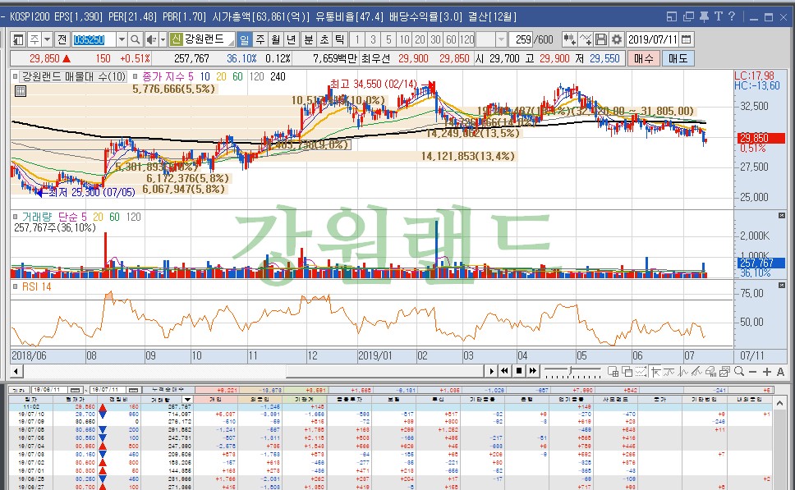Click the line chart compare icon near save
795x490 pixels.
[586, 39]
